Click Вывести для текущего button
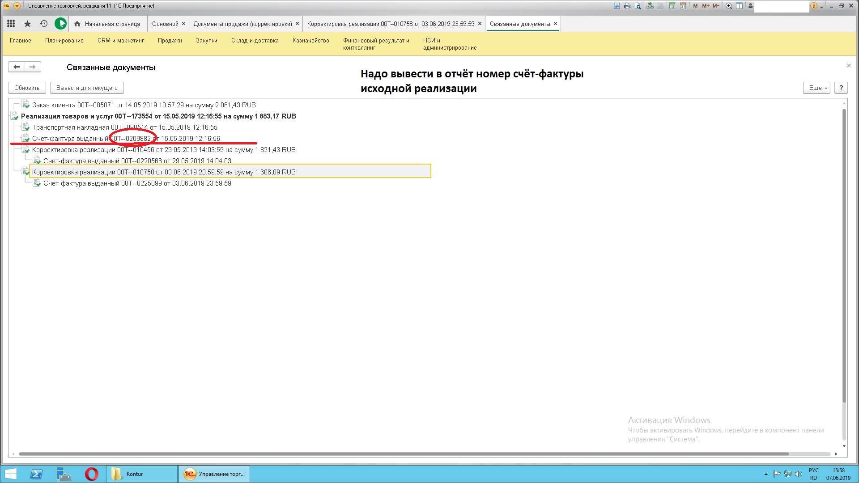The width and height of the screenshot is (859, 483). point(87,88)
